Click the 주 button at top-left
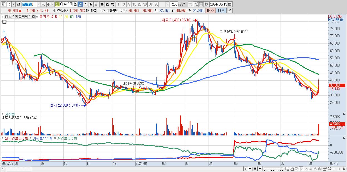The image size is (347, 172). pos(9,4)
